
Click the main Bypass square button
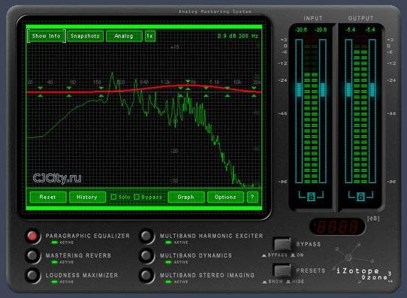282,243
